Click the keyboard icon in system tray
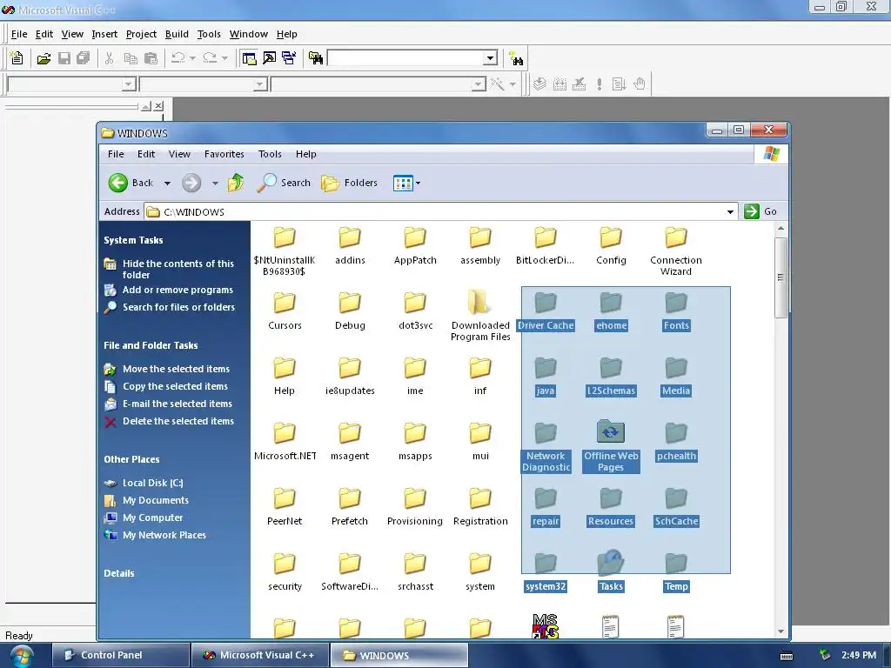This screenshot has height=668, width=891. tap(787, 656)
